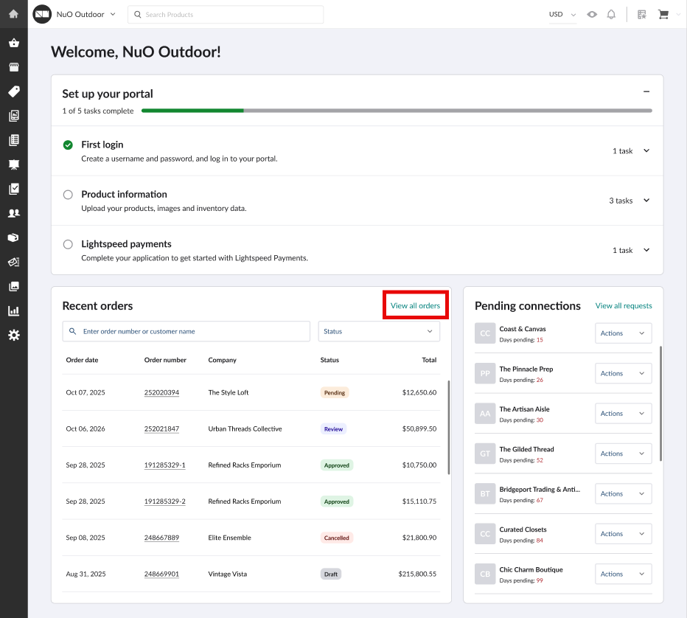687x618 pixels.
Task: Click the notification bell icon
Action: tap(611, 15)
